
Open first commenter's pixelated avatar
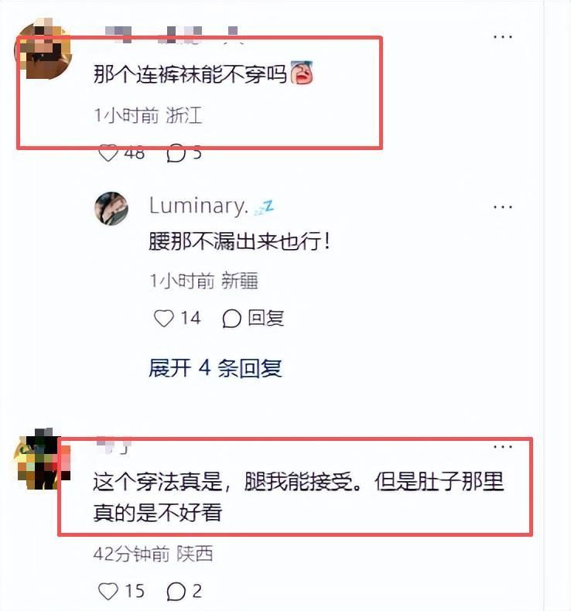click(43, 49)
